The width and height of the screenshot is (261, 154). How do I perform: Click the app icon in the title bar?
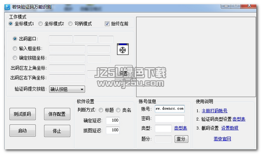coord(7,7)
